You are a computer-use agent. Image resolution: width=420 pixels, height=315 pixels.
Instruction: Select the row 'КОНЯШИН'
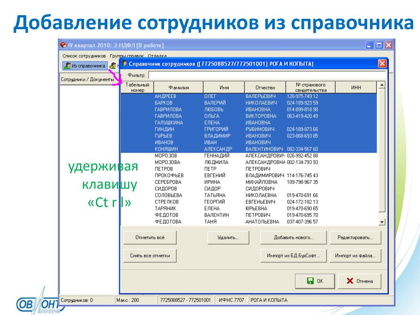pyautogui.click(x=249, y=149)
